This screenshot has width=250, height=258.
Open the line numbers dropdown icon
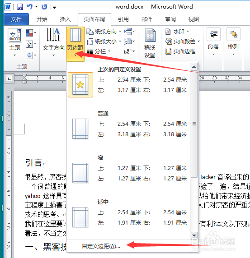coord(129,41)
